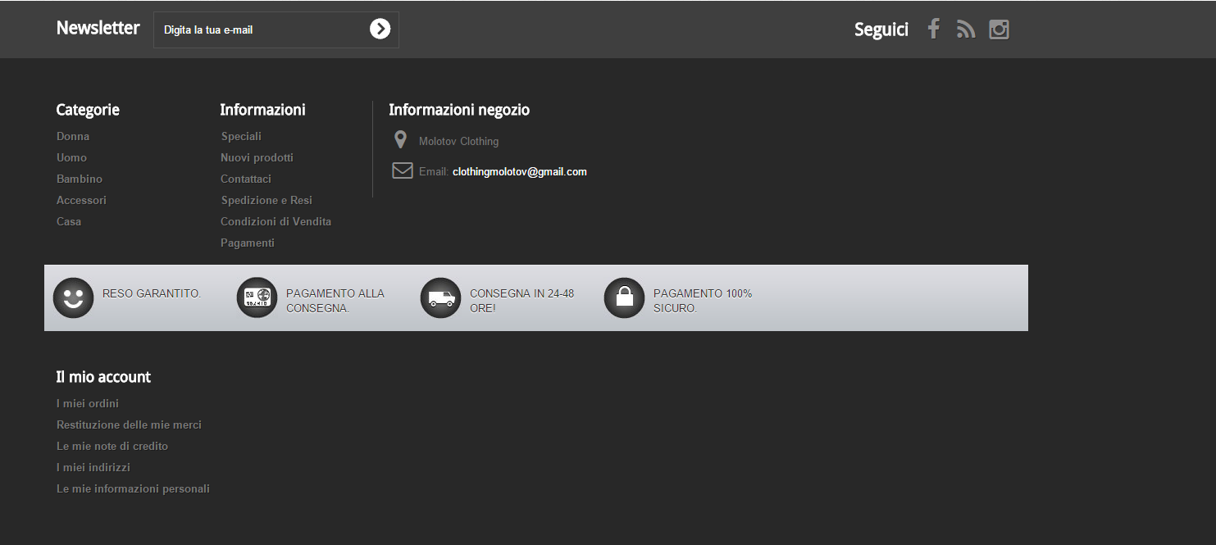Click the Seguici label
The width and height of the screenshot is (1216, 545).
[881, 30]
